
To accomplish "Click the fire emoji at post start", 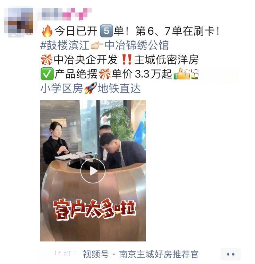I will (x=47, y=31).
